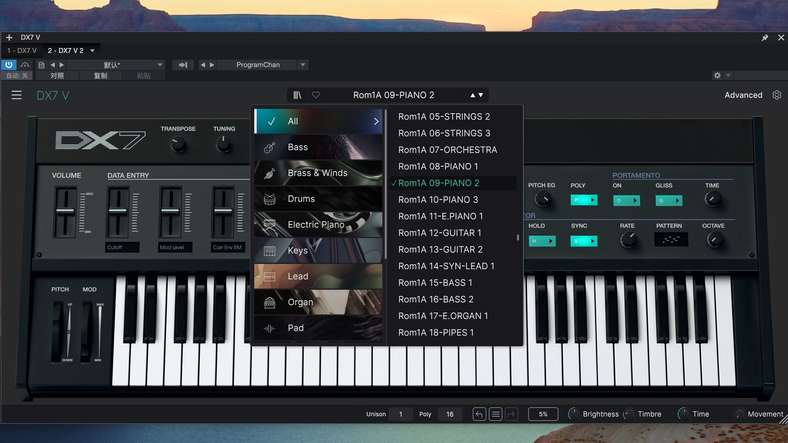Click the TRANSPOSE knob

point(179,144)
